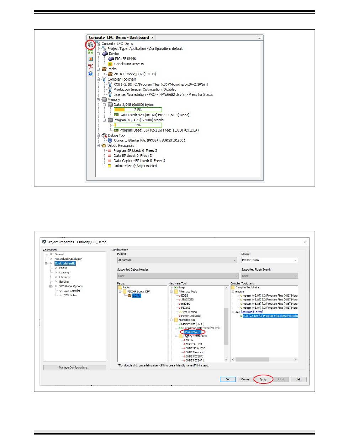Click the Data memory 21% usage bar
Image resolution: width=338 pixels, height=447 pixels.
click(x=138, y=110)
